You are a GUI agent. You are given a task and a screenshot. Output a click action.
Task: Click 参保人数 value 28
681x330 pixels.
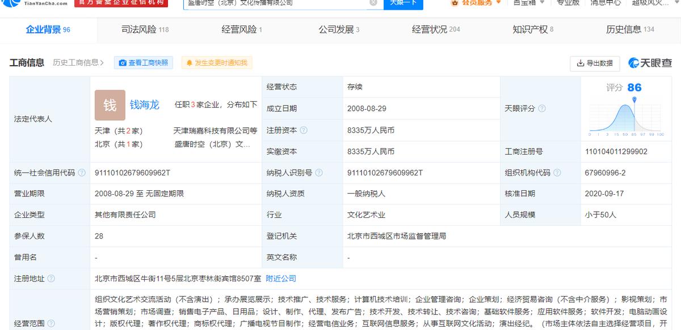99,236
